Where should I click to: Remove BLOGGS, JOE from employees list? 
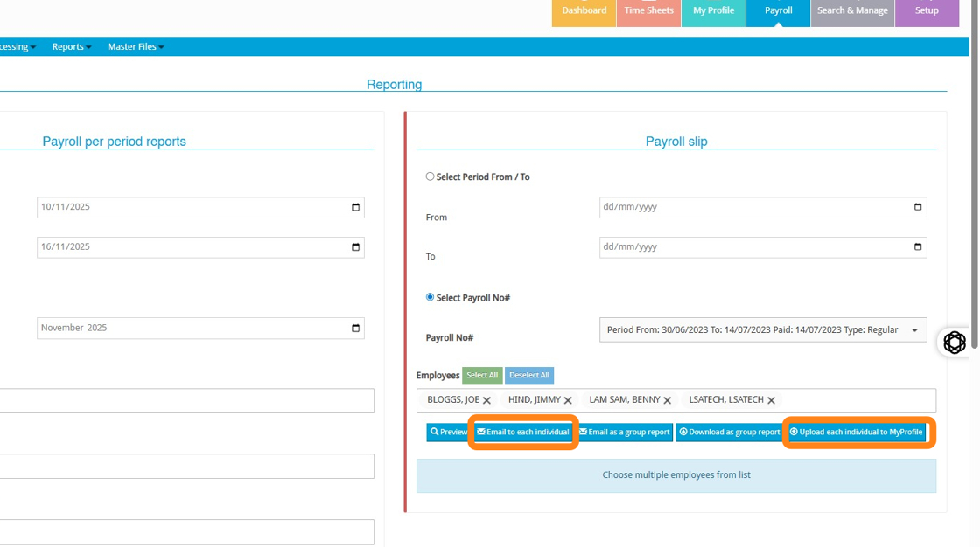(486, 400)
